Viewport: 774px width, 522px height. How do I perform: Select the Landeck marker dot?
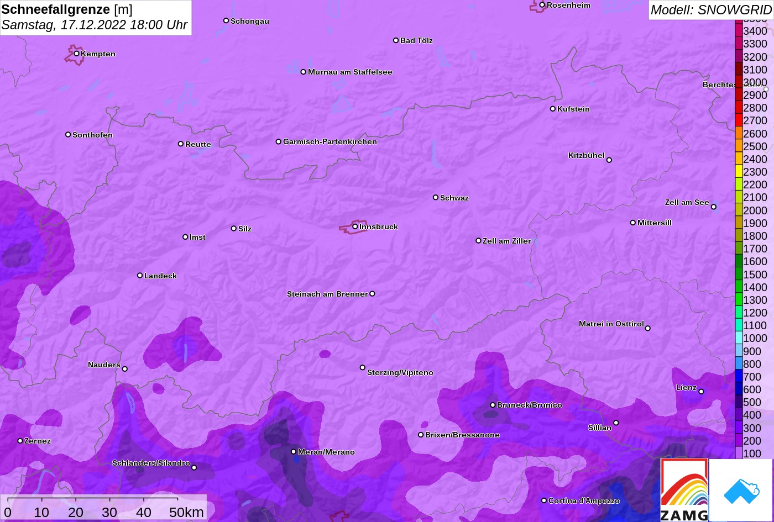tap(140, 276)
